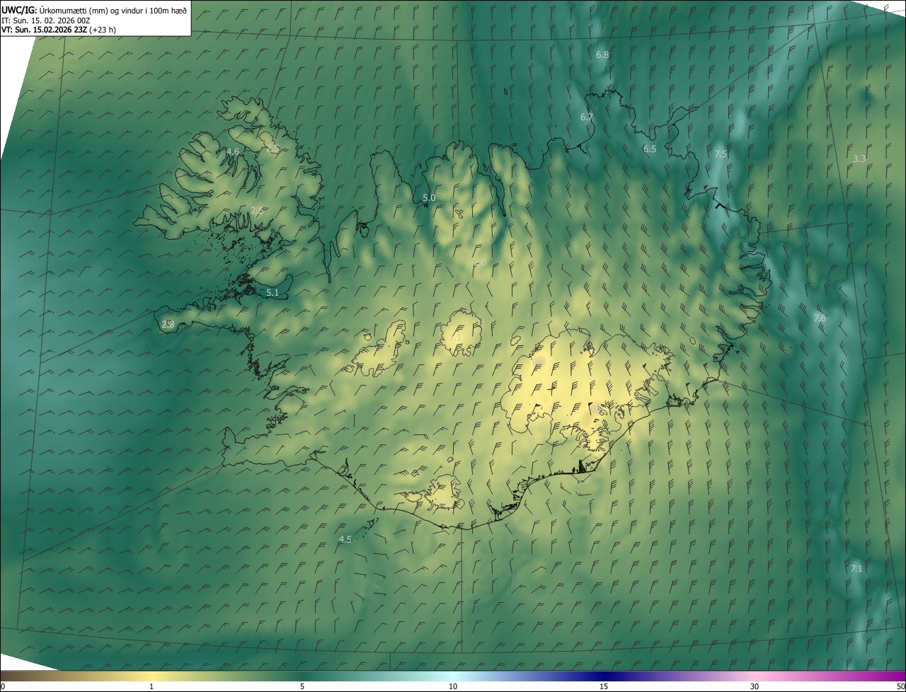This screenshot has width=906, height=692.
Task: Click the 4.6 value label in the Westfjords
Action: tap(233, 151)
